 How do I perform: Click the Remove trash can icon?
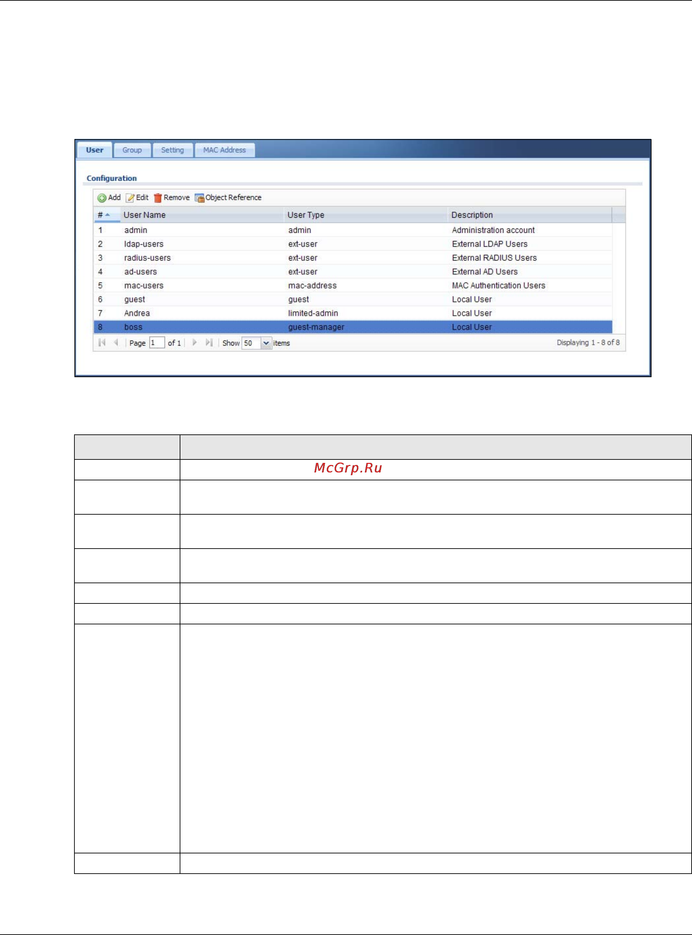(x=157, y=198)
